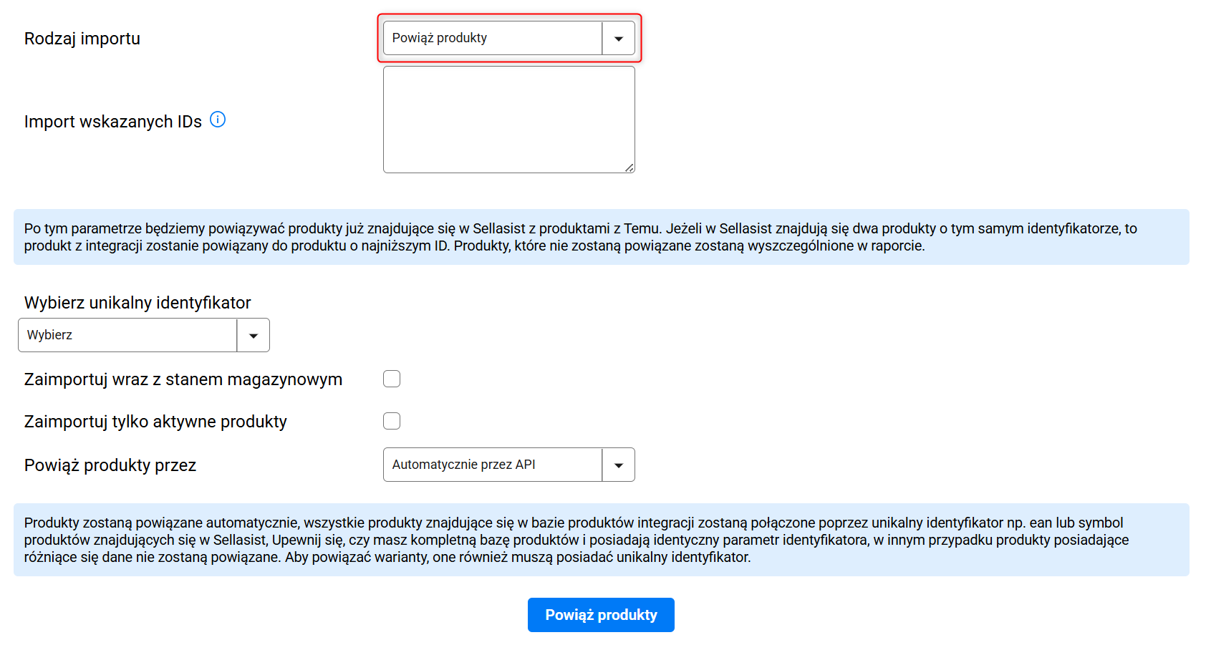The height and width of the screenshot is (645, 1206).
Task: Open the Automatycznie przez API select box
Action: click(509, 465)
